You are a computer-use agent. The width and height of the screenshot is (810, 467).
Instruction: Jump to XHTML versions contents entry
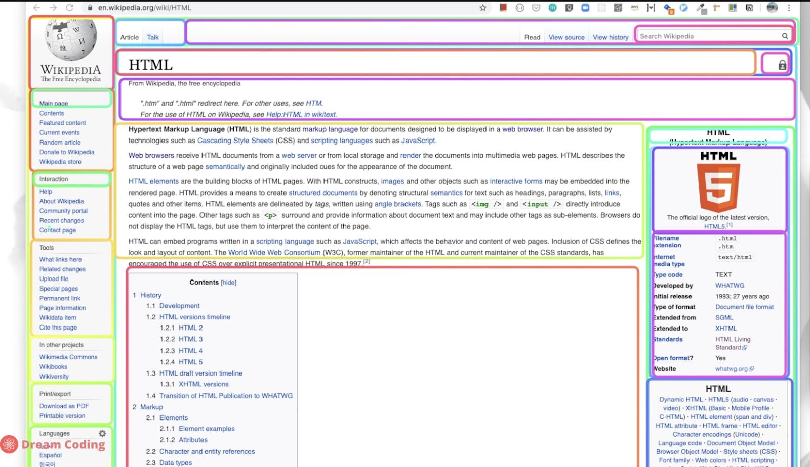[204, 384]
